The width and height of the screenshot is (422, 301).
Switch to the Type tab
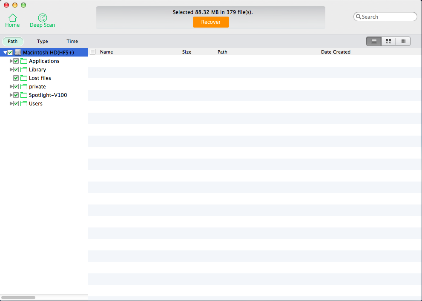(x=43, y=41)
